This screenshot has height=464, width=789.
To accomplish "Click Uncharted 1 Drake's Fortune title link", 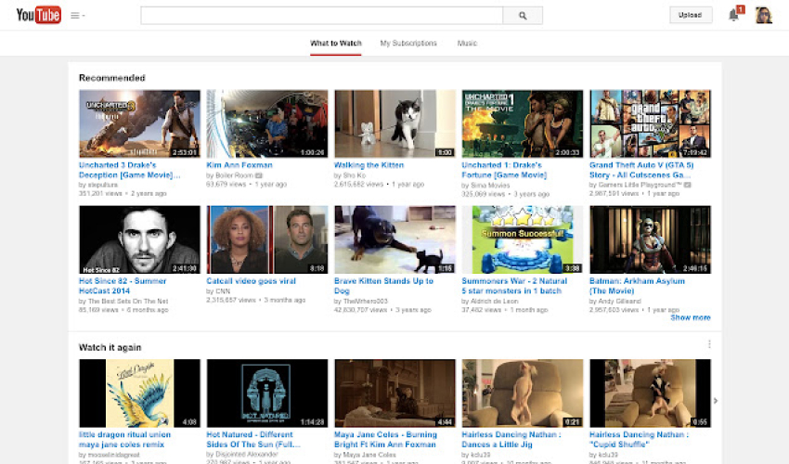I will (504, 170).
